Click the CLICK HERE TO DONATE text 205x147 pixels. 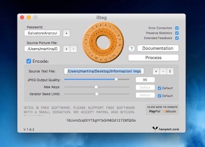(162, 107)
